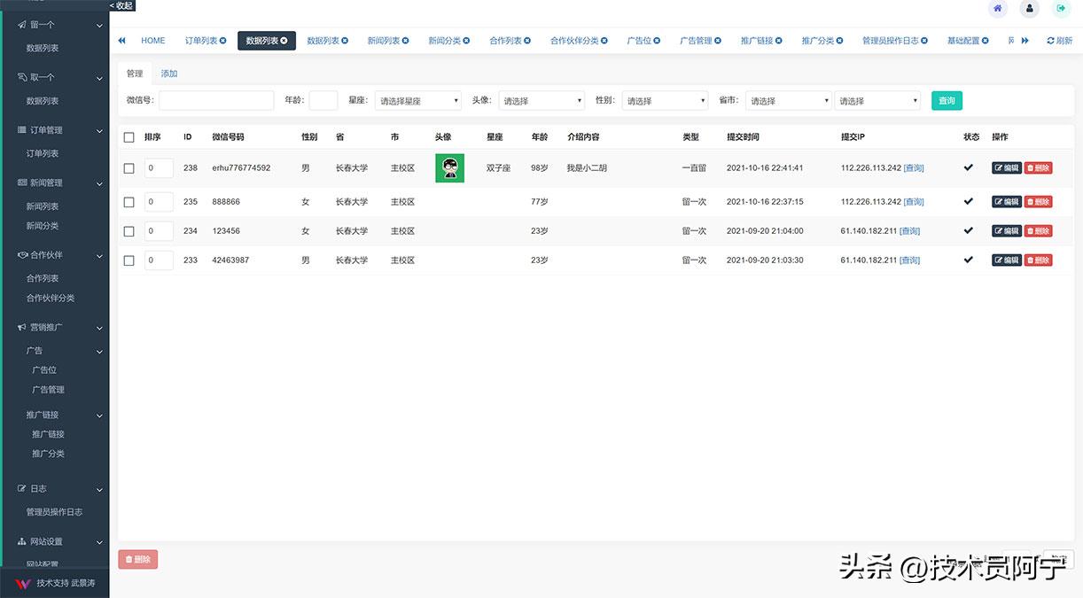Check the row checkbox for ID 233

pyautogui.click(x=129, y=260)
